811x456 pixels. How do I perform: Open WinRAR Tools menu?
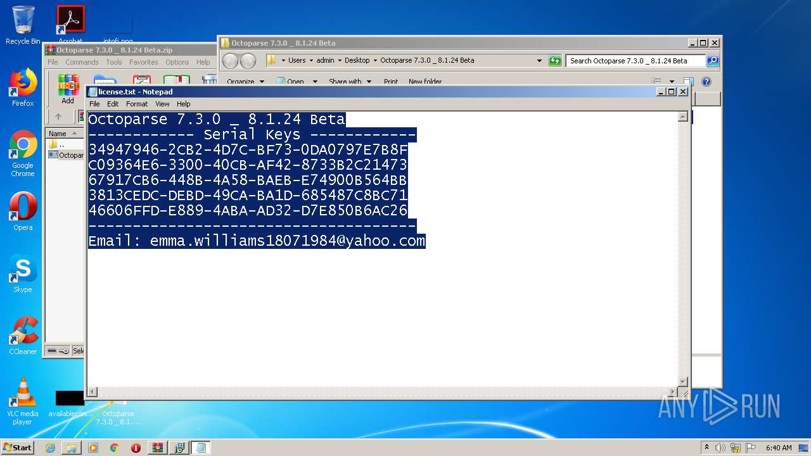point(114,62)
